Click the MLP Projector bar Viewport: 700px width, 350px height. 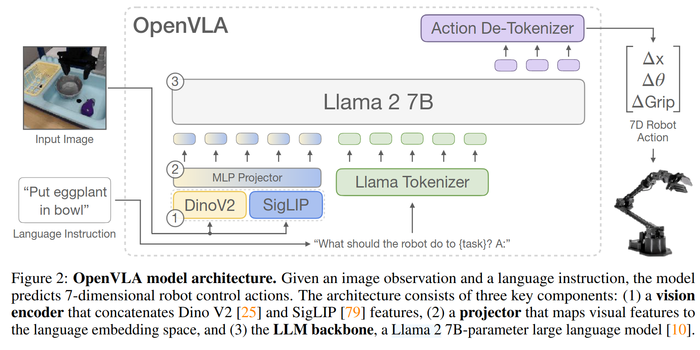[247, 178]
